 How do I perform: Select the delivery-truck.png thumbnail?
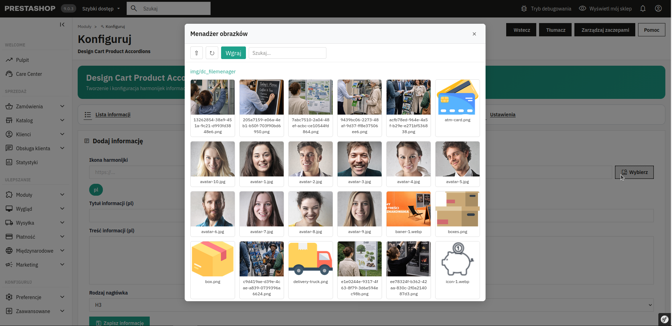(311, 270)
